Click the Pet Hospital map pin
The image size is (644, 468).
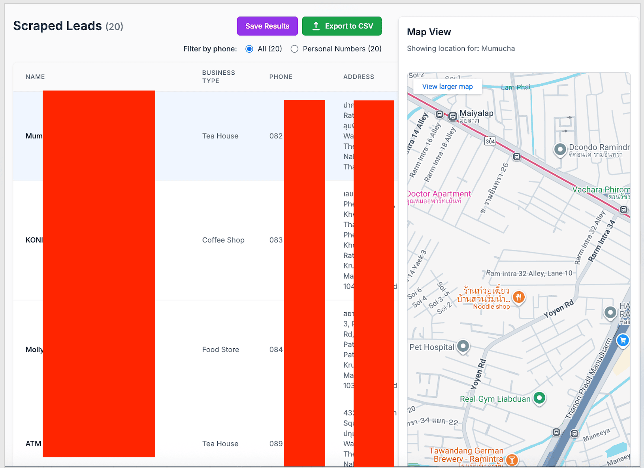pos(463,346)
